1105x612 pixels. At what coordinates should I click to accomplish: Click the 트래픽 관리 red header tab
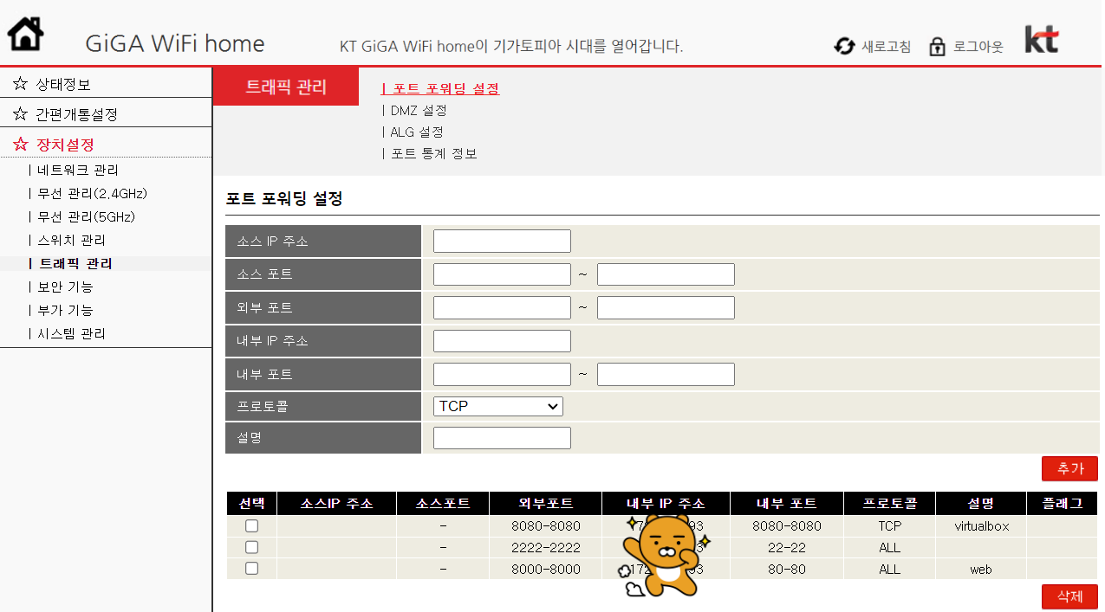(286, 87)
